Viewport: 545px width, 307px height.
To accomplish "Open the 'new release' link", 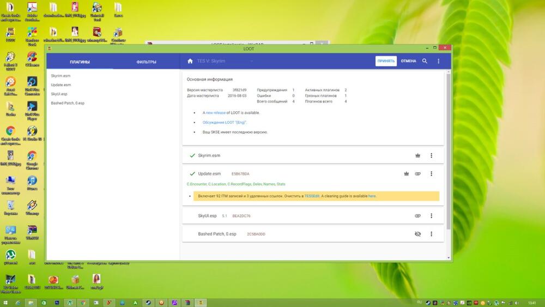I will pos(215,113).
